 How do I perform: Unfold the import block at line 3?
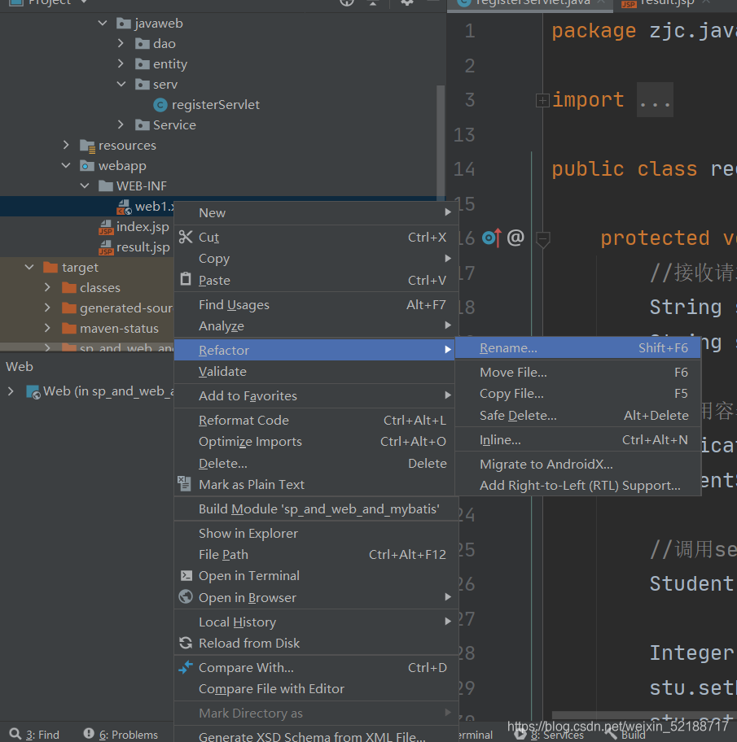pos(542,100)
